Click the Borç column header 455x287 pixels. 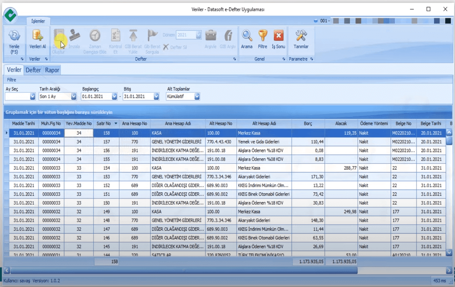[308, 124]
